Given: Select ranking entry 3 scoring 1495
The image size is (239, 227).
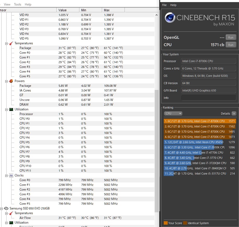Looking at the screenshot, I should coord(200,132).
